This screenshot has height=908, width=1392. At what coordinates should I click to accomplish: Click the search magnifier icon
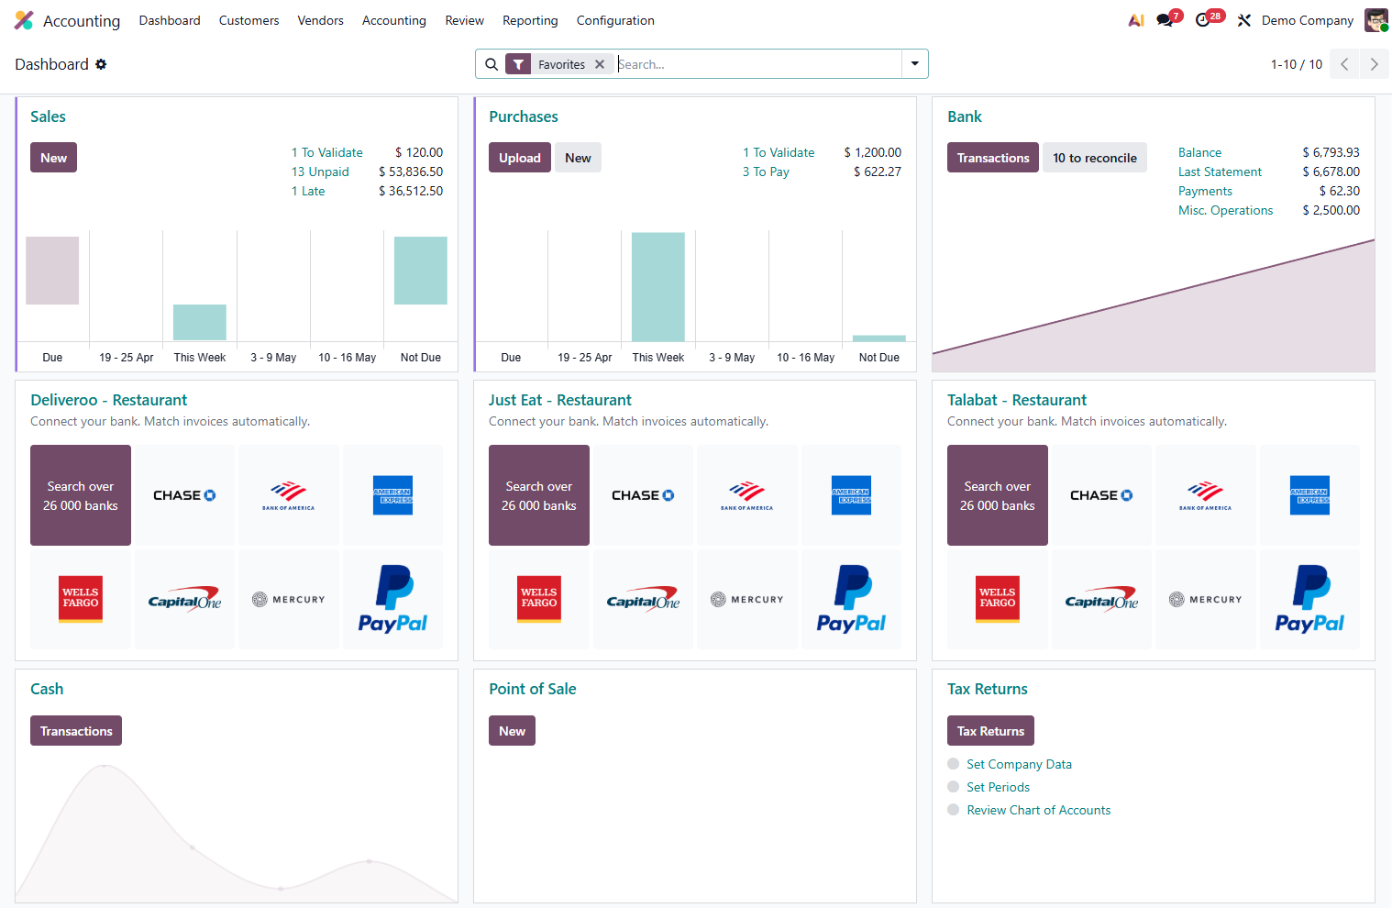492,64
